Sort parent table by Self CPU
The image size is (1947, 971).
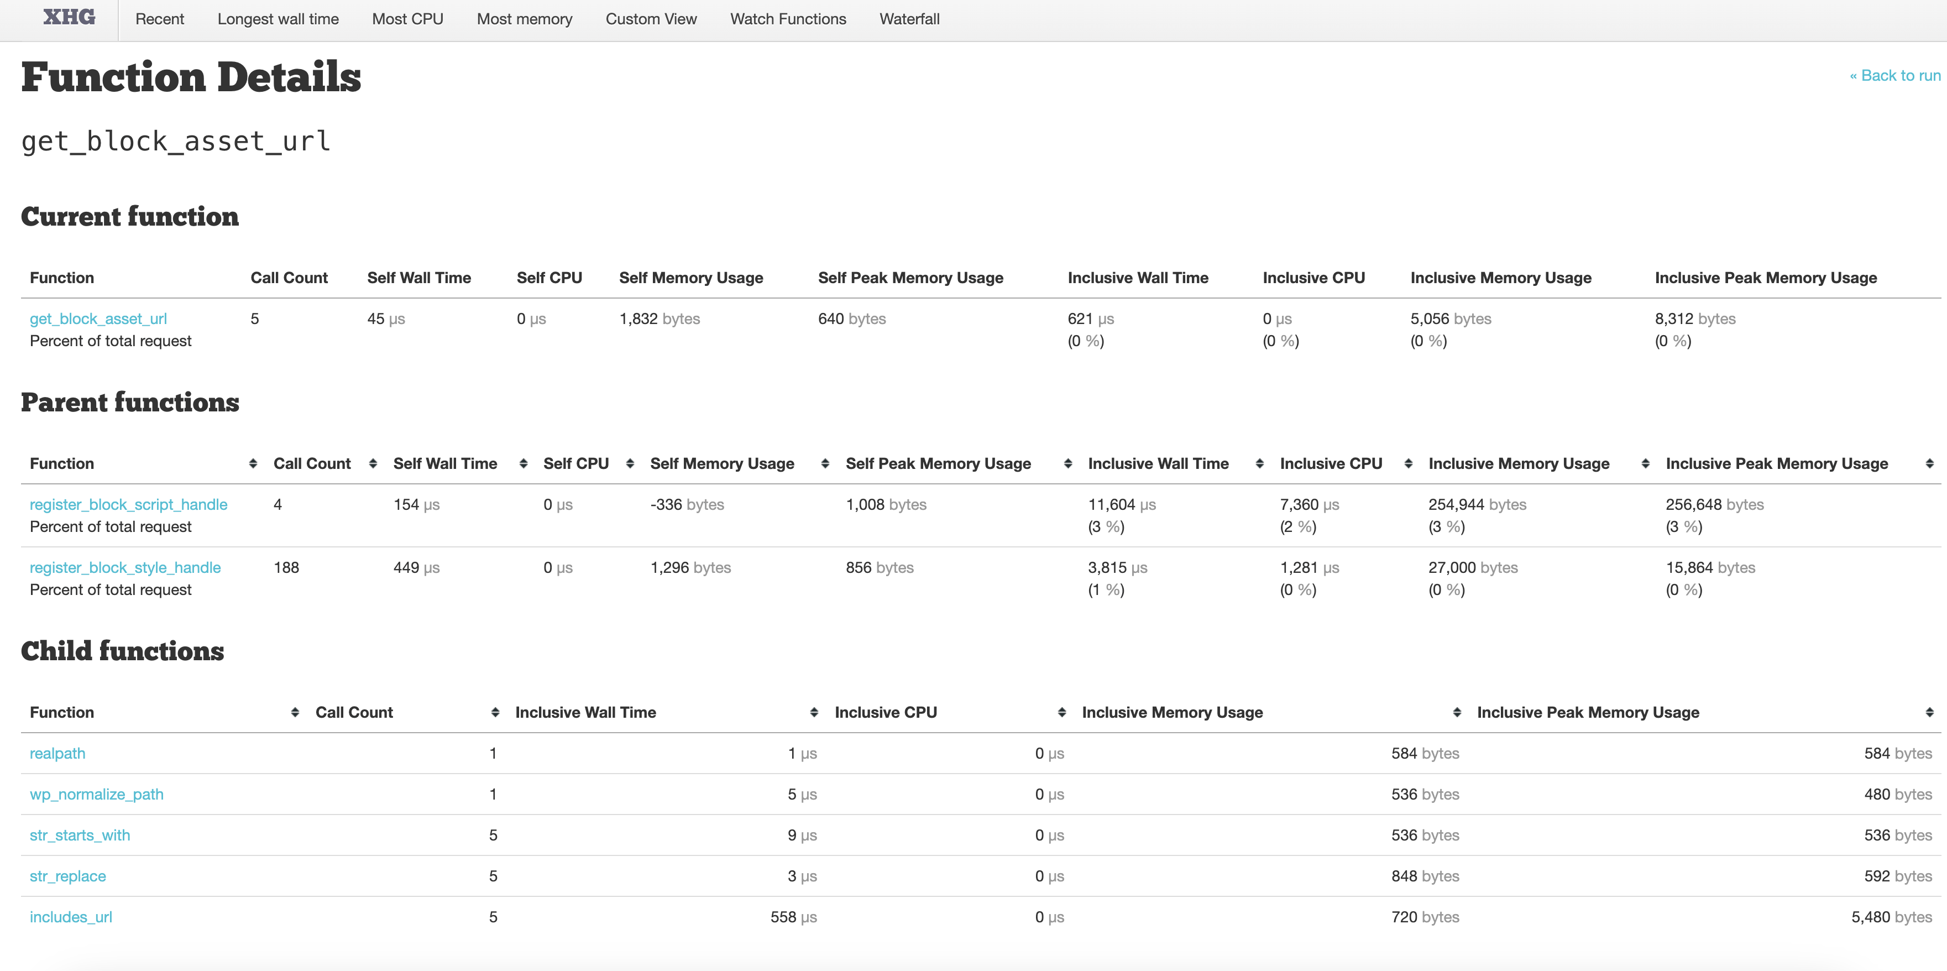point(575,463)
